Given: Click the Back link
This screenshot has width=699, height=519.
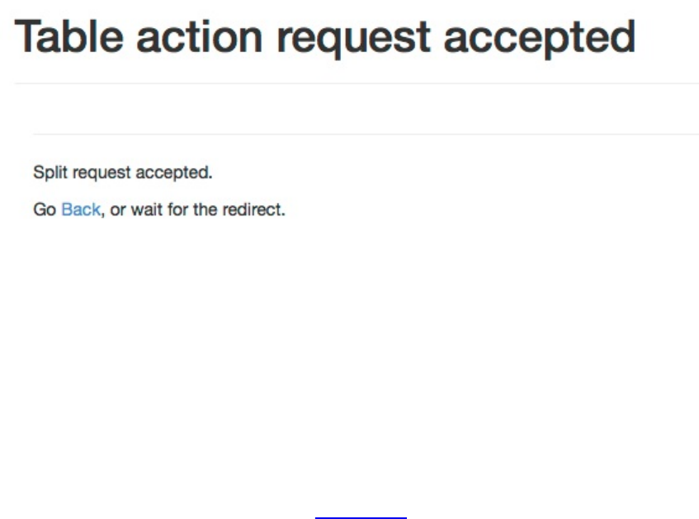Looking at the screenshot, I should [x=80, y=210].
